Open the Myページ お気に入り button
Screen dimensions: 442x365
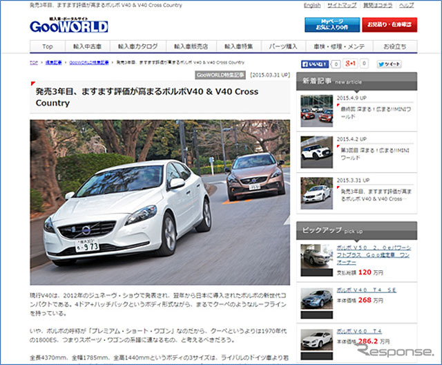332,25
